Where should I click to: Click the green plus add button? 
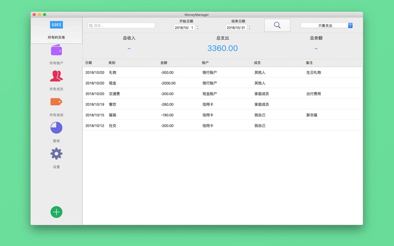click(x=56, y=212)
